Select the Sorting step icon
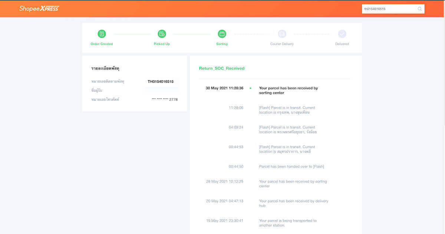 tap(222, 34)
